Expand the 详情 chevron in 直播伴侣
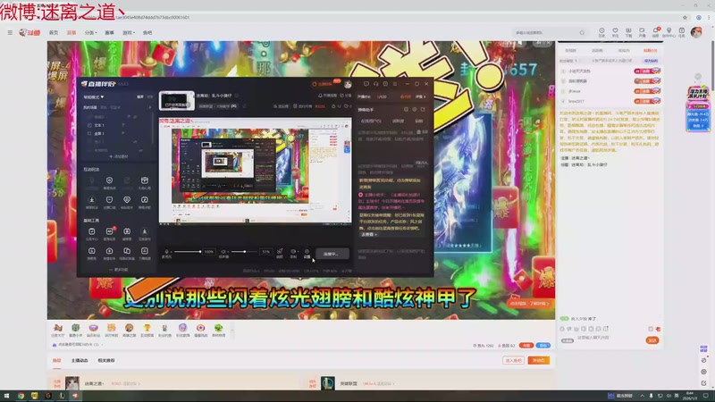 pyautogui.click(x=420, y=96)
